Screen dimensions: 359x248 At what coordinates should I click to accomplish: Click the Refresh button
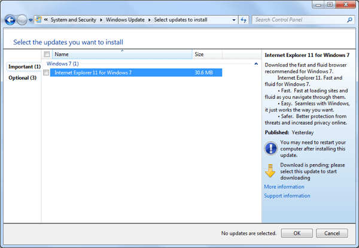[244, 20]
